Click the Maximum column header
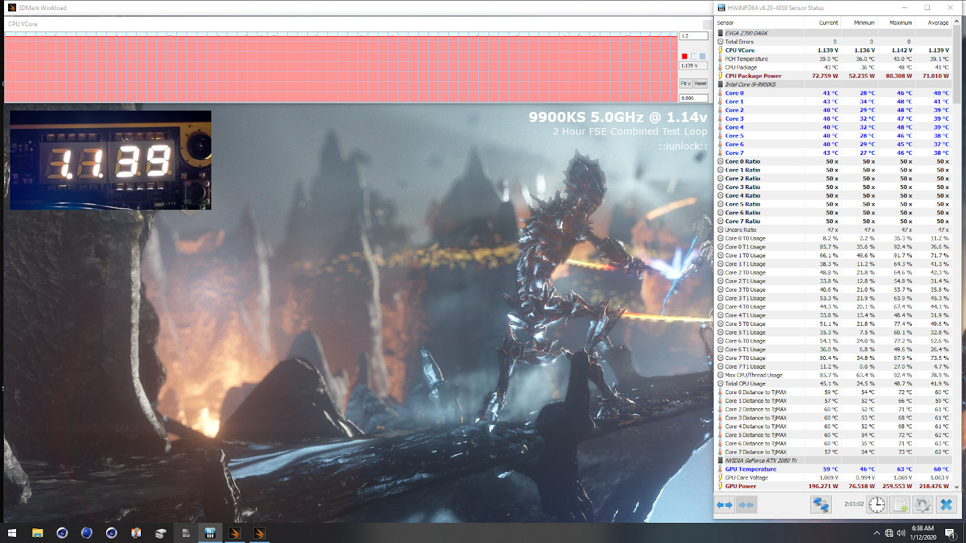 (x=901, y=23)
